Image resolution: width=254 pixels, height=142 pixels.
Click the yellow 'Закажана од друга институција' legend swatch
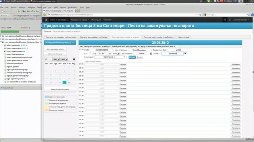point(47,107)
